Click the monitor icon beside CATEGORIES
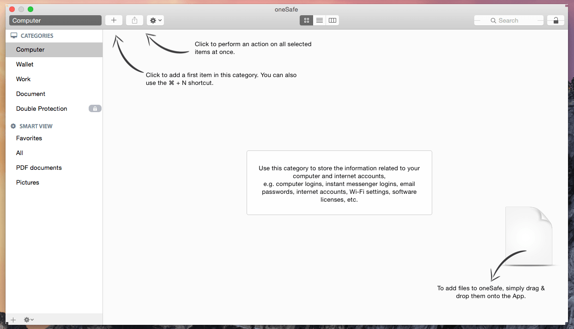This screenshot has height=329, width=574. pos(14,36)
